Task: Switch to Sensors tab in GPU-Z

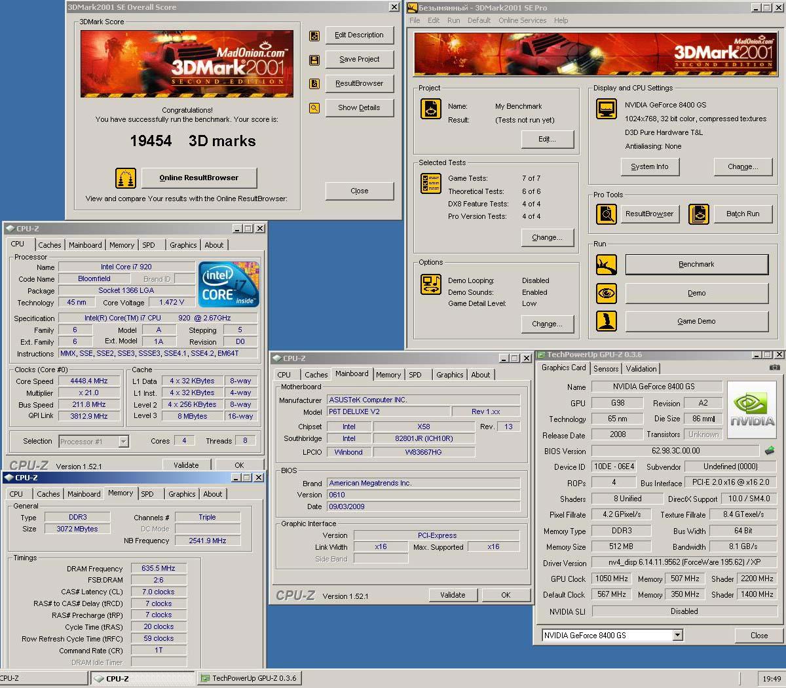Action: click(x=606, y=369)
